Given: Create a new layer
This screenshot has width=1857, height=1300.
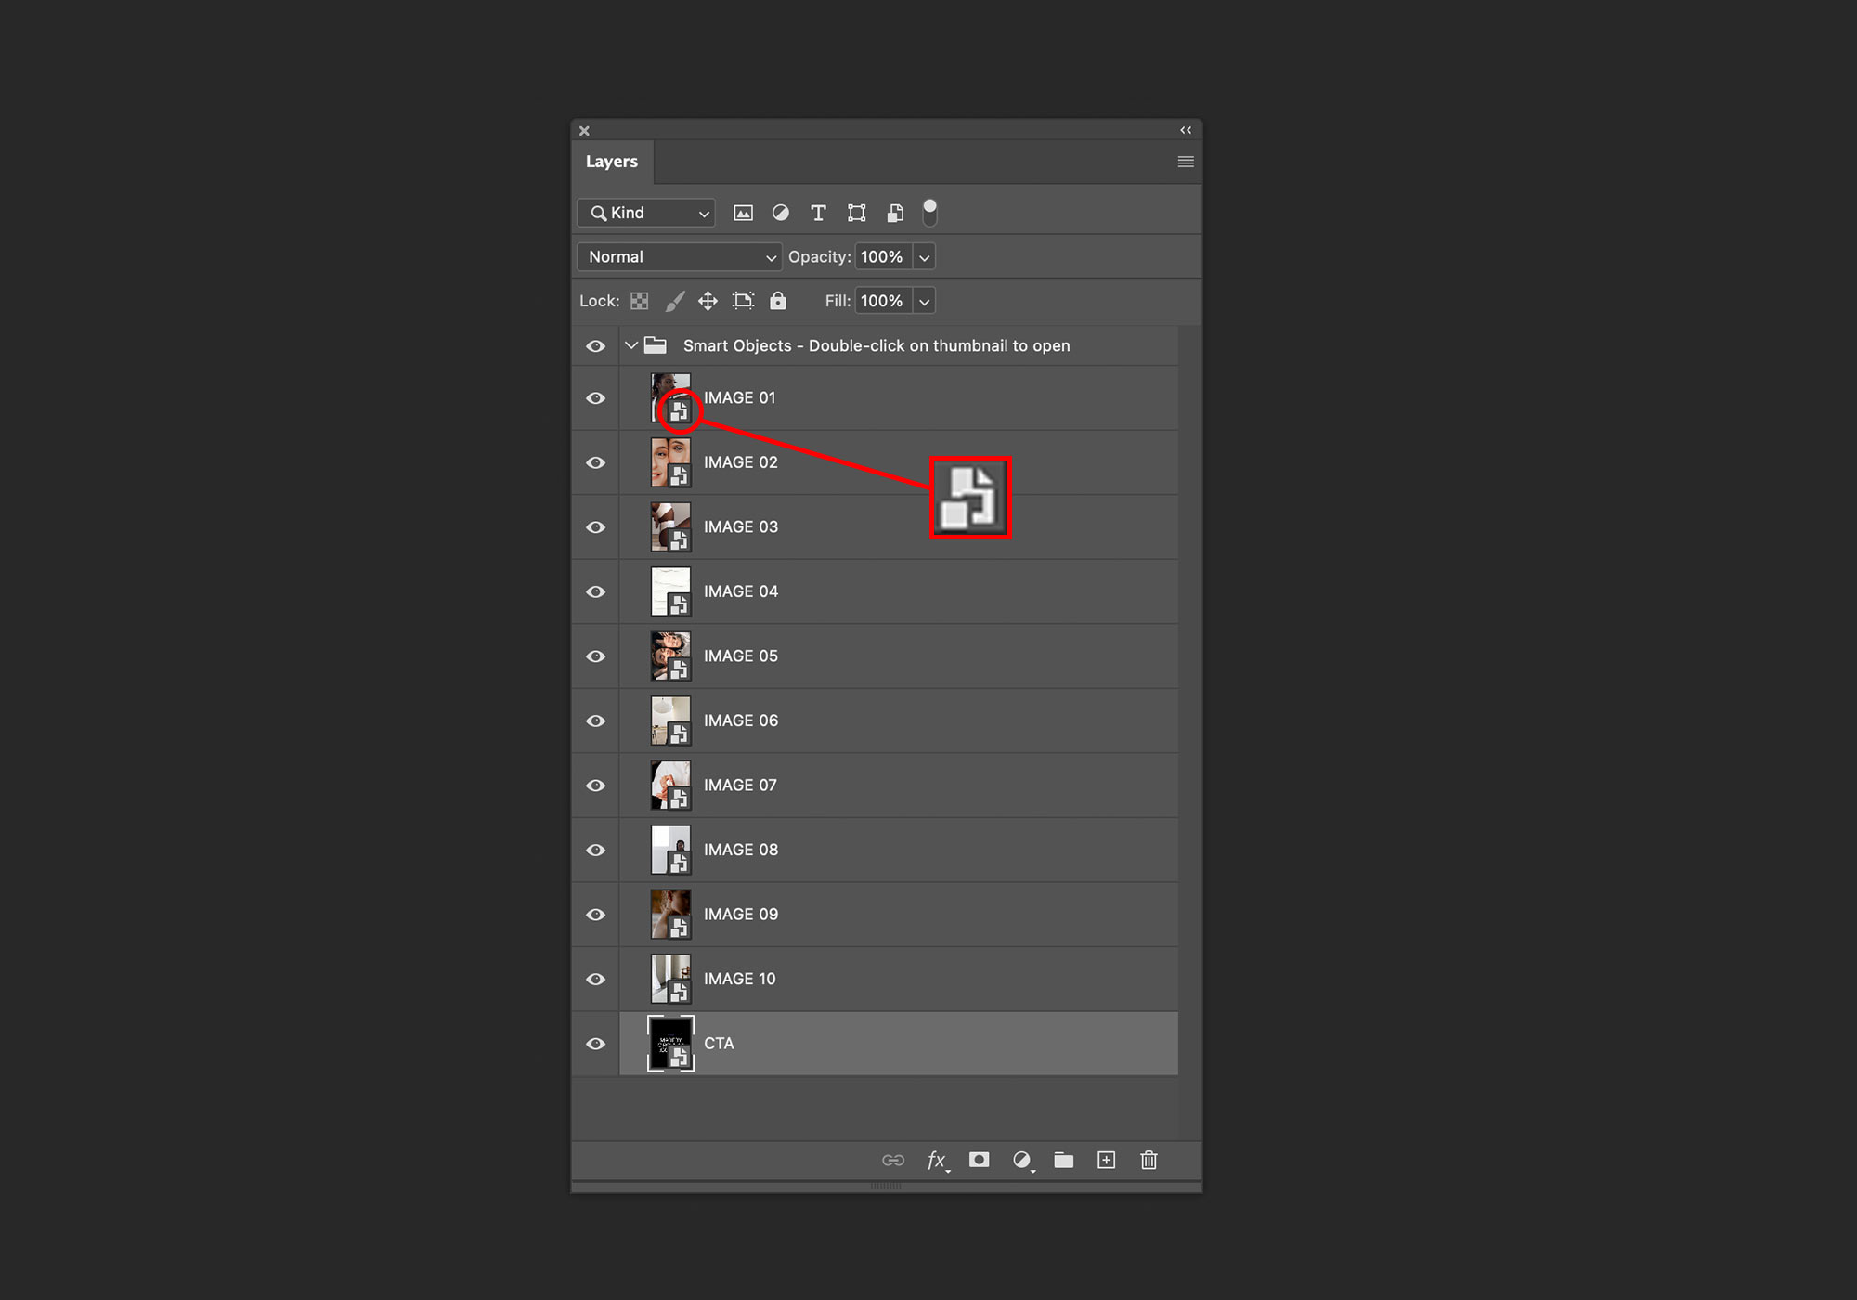Looking at the screenshot, I should (1106, 1161).
